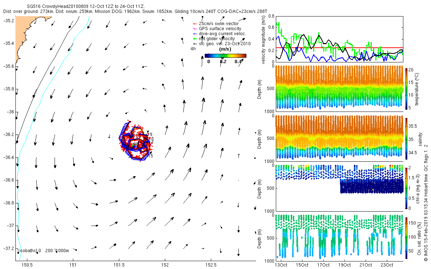Click the '17Oct' date tick label
Image resolution: width=431 pixels, height=269 pixels.
[x=323, y=265]
